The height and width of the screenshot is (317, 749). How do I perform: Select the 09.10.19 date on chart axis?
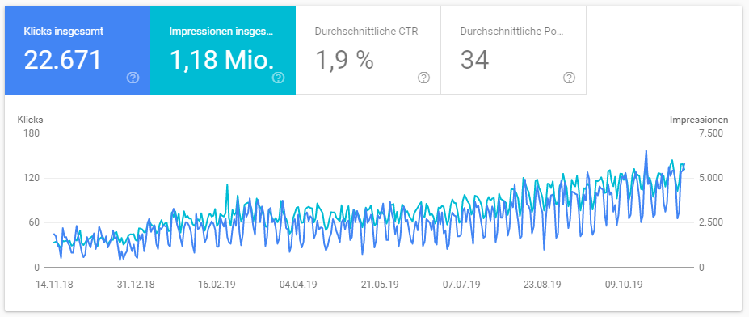(624, 285)
